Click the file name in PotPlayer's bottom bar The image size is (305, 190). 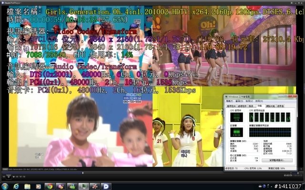(42, 169)
